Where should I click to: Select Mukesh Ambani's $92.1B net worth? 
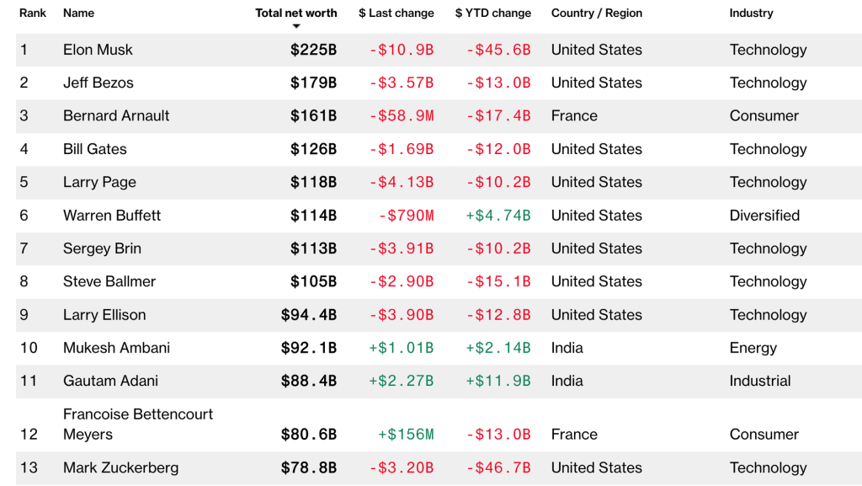(x=309, y=348)
